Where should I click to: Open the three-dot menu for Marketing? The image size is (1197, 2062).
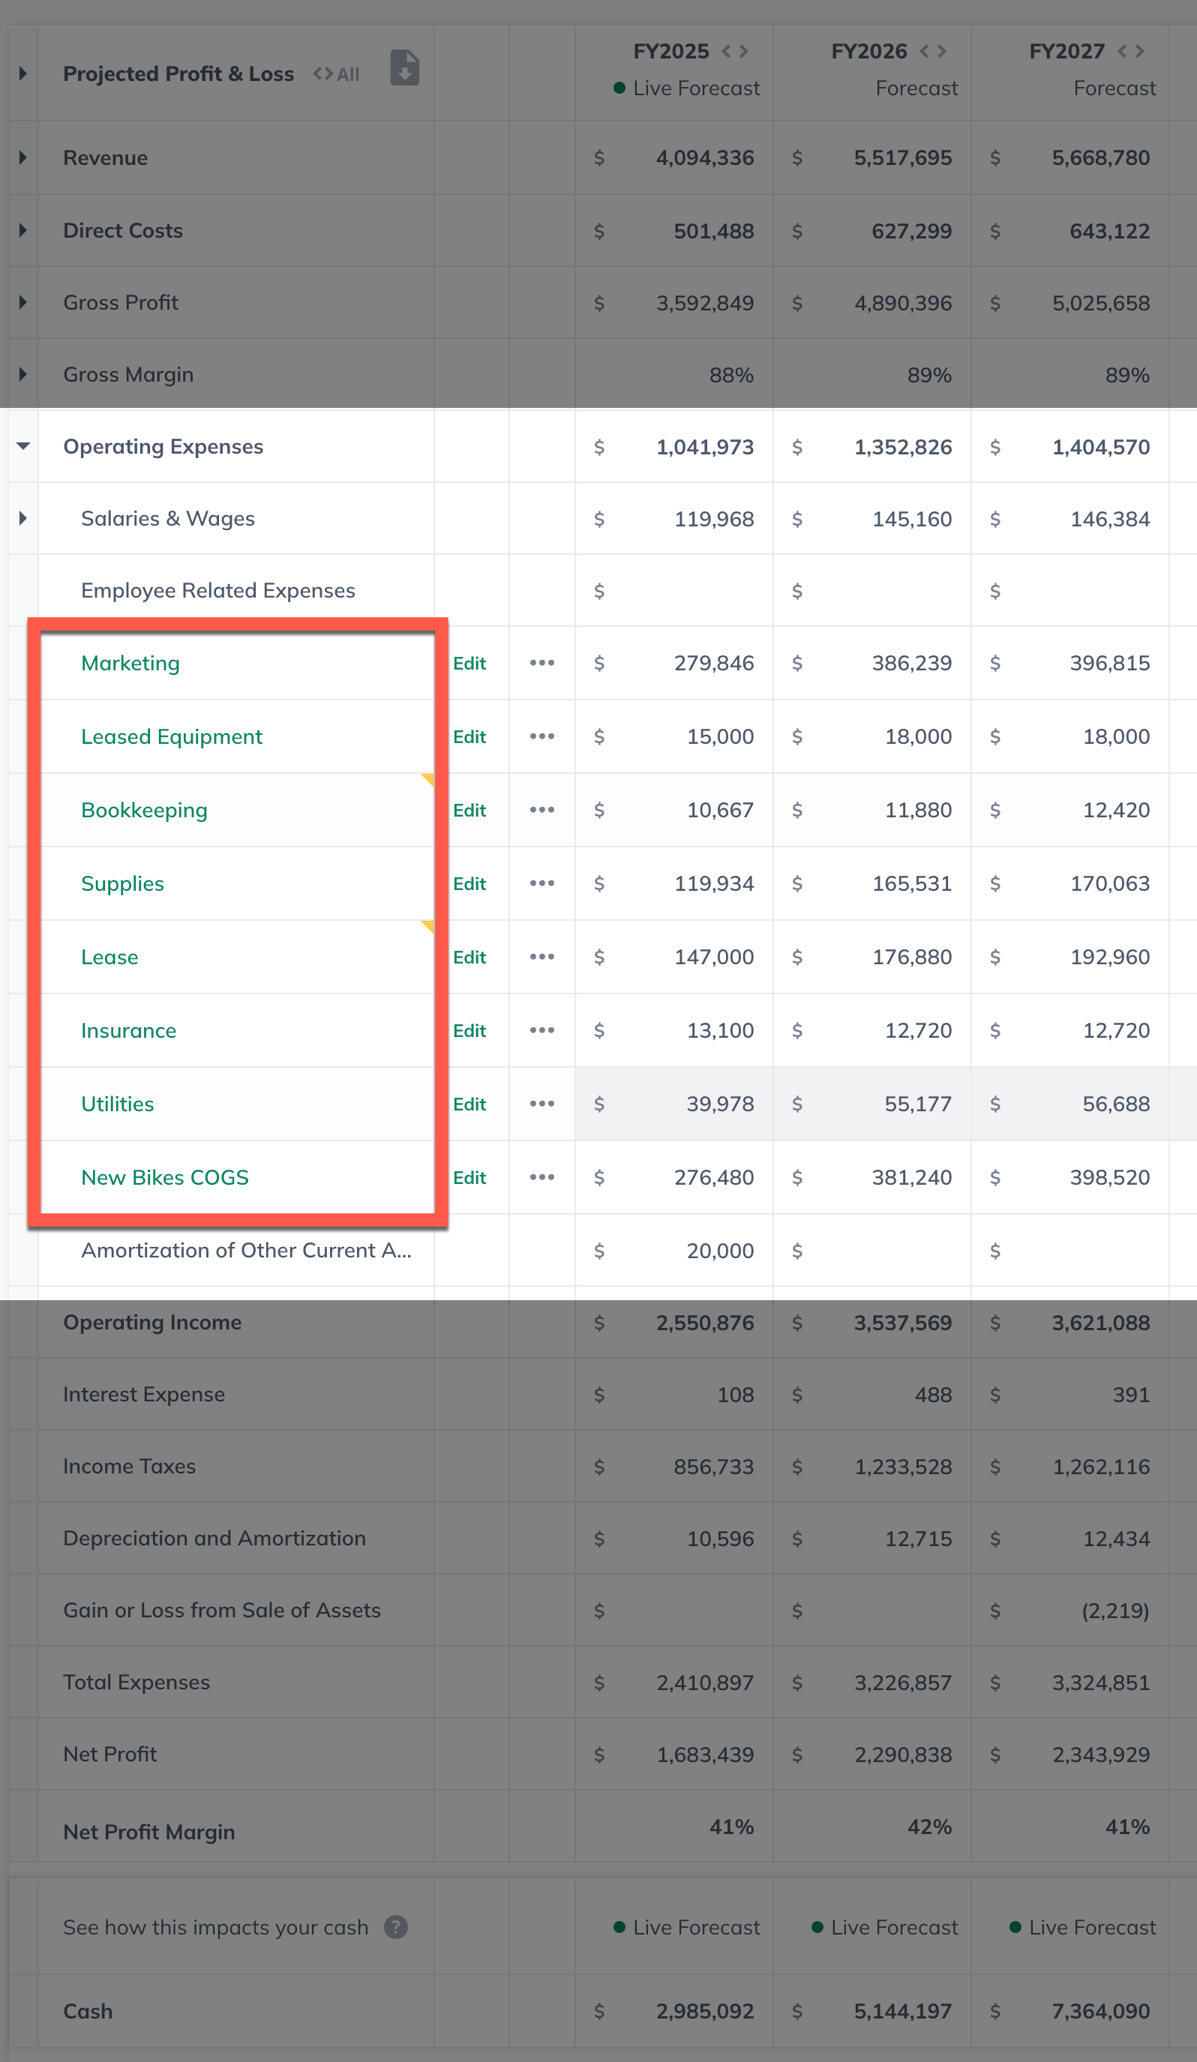coord(541,663)
